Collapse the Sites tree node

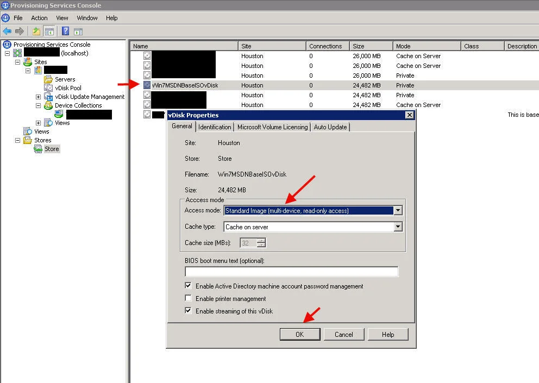pyautogui.click(x=17, y=62)
